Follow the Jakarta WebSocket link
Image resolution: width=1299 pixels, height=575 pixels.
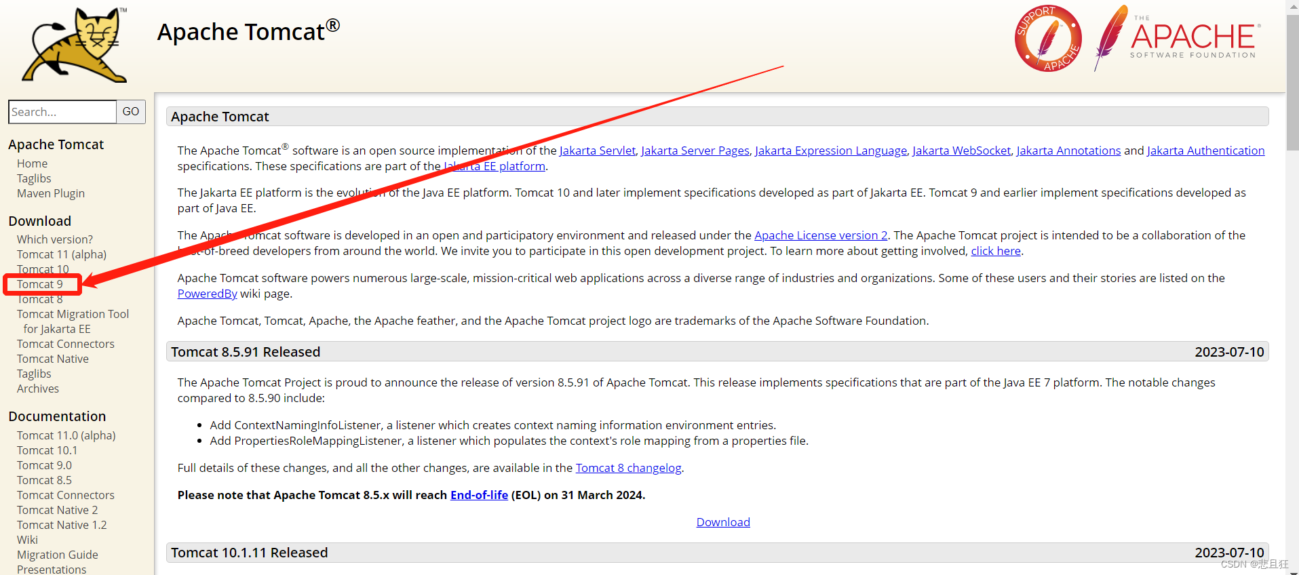pos(962,151)
